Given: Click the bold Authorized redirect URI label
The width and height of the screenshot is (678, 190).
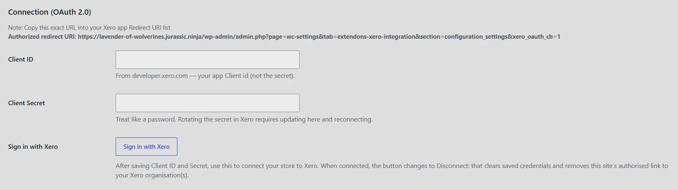Looking at the screenshot, I should tap(42, 37).
